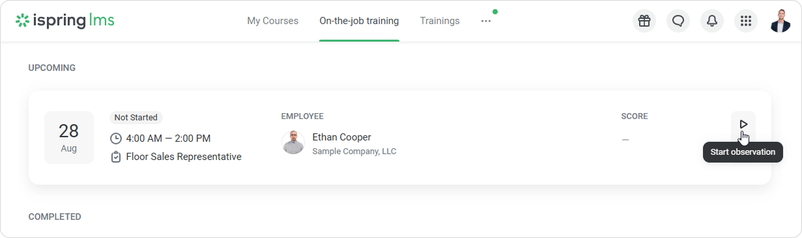Open the Floor Sales Representative checklist
Screen dimensions: 802x238
(184, 157)
